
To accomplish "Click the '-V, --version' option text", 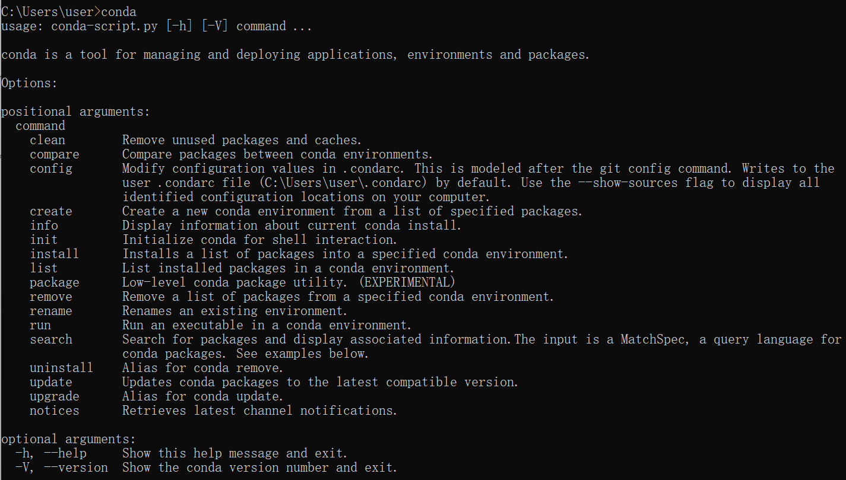I will click(62, 468).
